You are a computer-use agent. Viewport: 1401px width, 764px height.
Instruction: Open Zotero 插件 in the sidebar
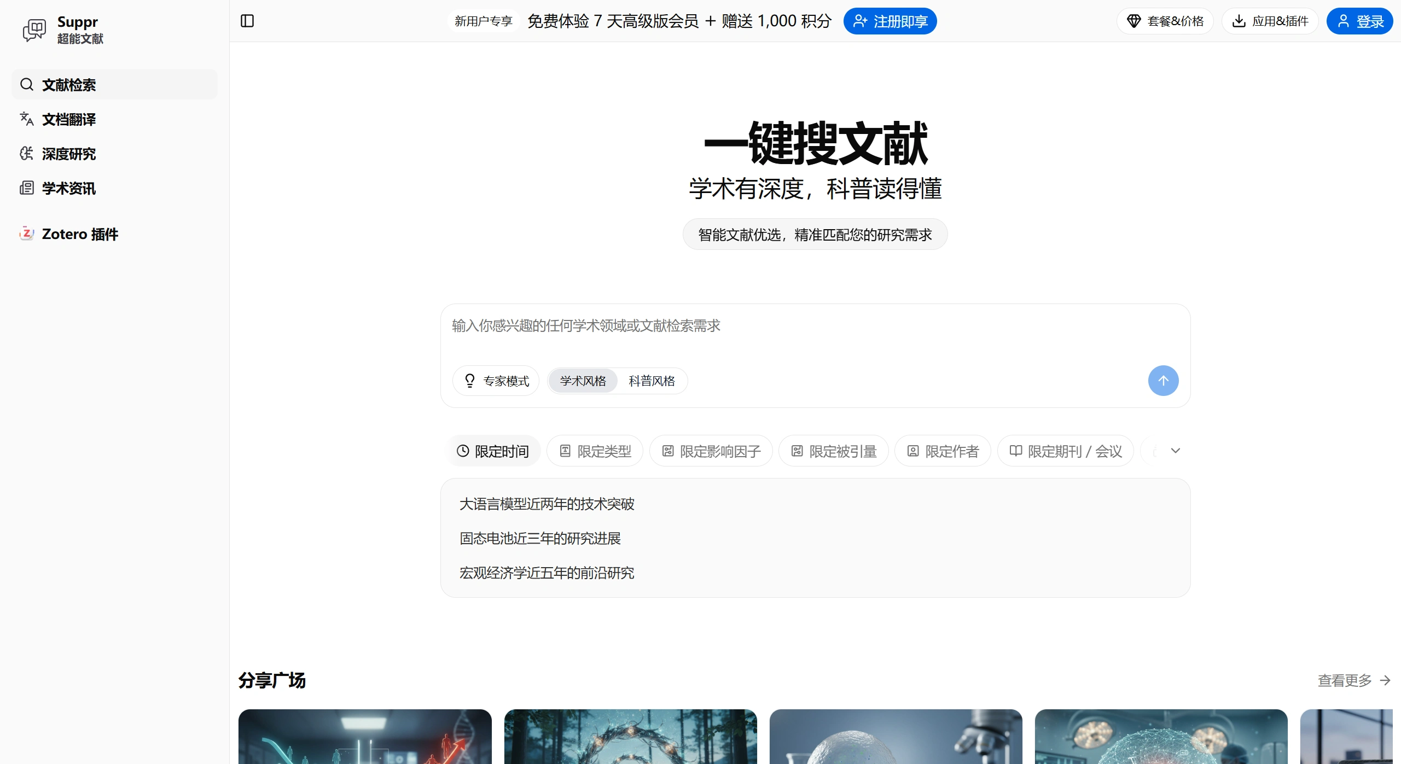click(x=114, y=234)
